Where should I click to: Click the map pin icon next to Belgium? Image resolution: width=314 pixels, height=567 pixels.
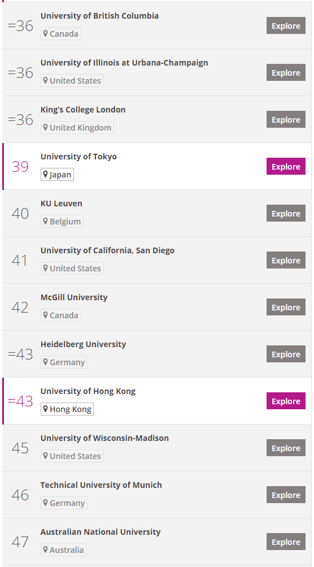46,221
